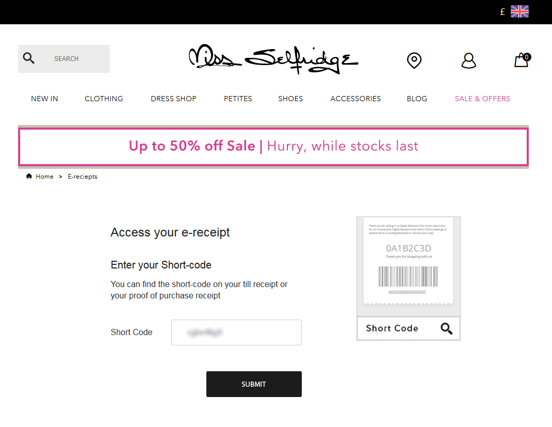Focus the Short Code input field
This screenshot has width=552, height=427.
pos(236,333)
